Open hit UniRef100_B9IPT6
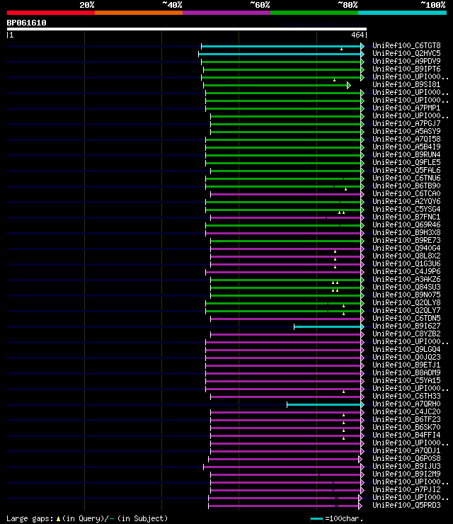This screenshot has height=524, width=453. [x=406, y=69]
